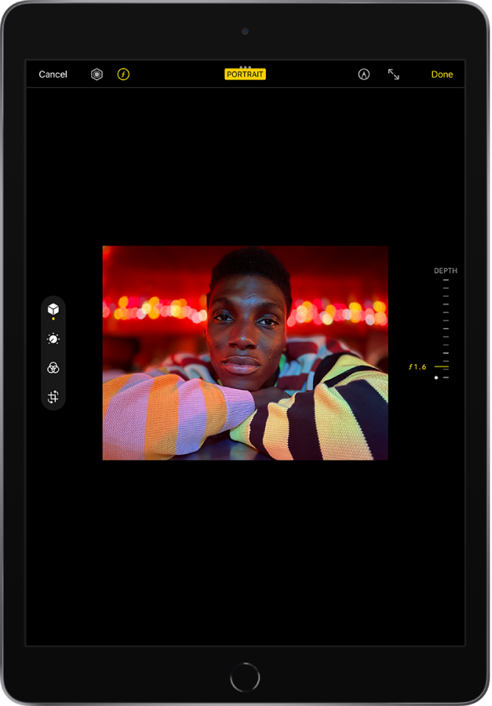Tap the Portrait Lighting hexagon icon
492x706 pixels.
point(96,74)
